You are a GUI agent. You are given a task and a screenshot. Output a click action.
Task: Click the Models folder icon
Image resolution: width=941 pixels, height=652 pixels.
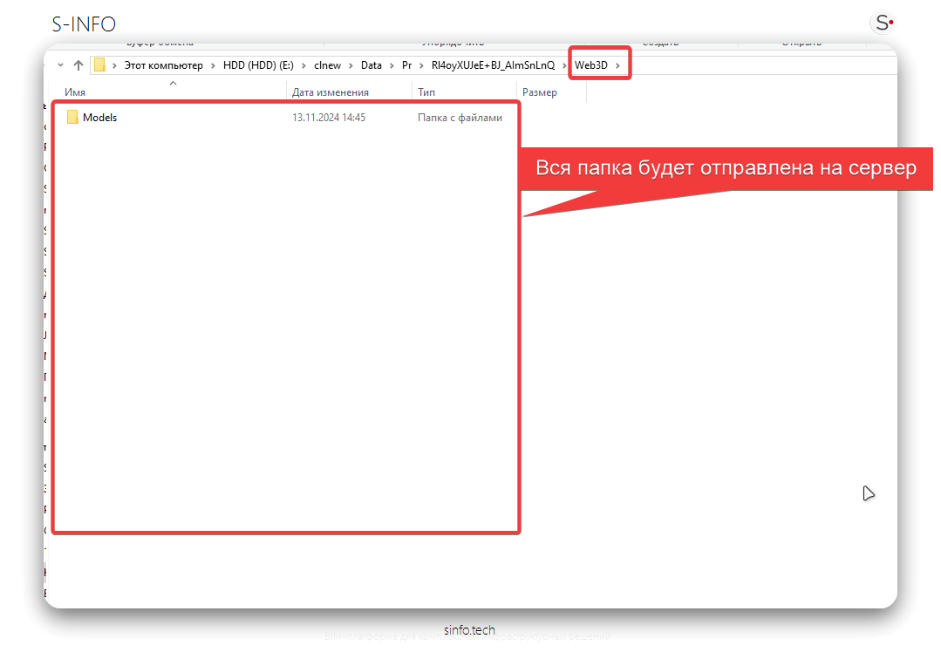point(72,118)
